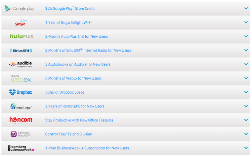This screenshot has width=252, height=157.
Task: Click 3 Audiobooks on Audible link
Action: click(x=78, y=64)
